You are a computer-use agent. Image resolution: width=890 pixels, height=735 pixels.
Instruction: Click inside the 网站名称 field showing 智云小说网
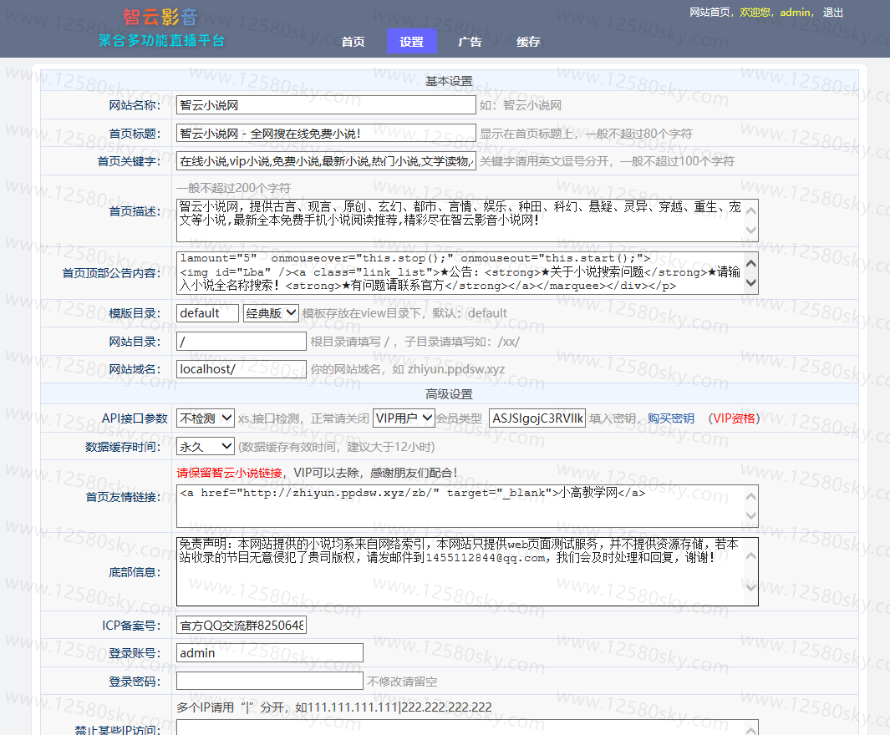(326, 104)
